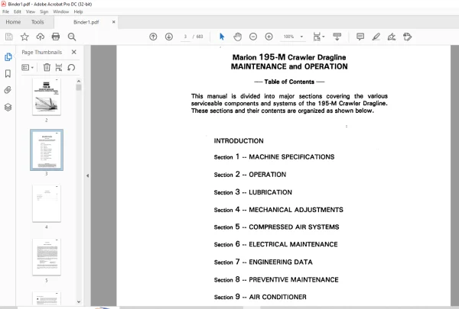Click "INTRODUCTION" in the contents

[x=239, y=141]
